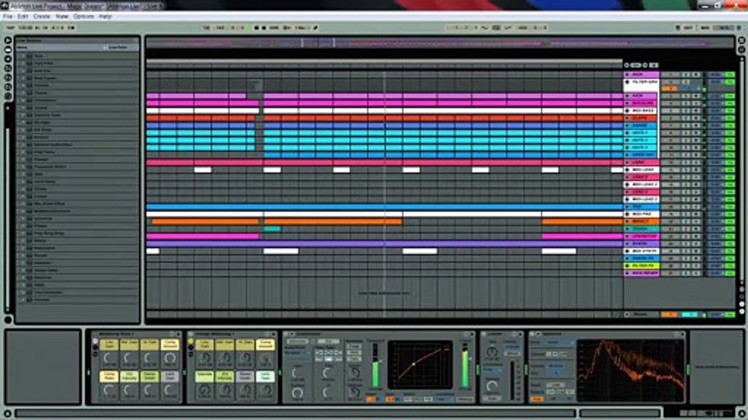The image size is (748, 420).
Task: Select the HATS 1 track header
Action: [641, 133]
